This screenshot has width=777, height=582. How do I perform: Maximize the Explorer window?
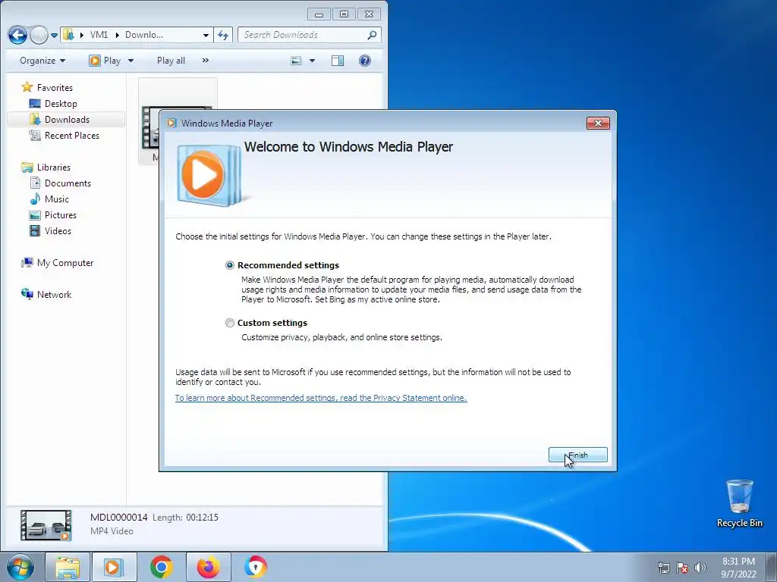coord(344,14)
